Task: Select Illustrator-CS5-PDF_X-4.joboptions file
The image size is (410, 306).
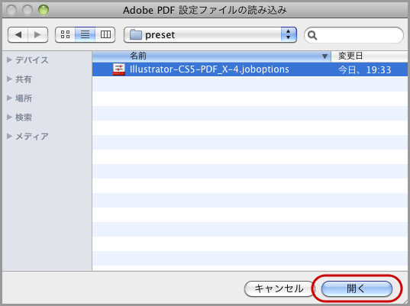Action: click(x=250, y=69)
